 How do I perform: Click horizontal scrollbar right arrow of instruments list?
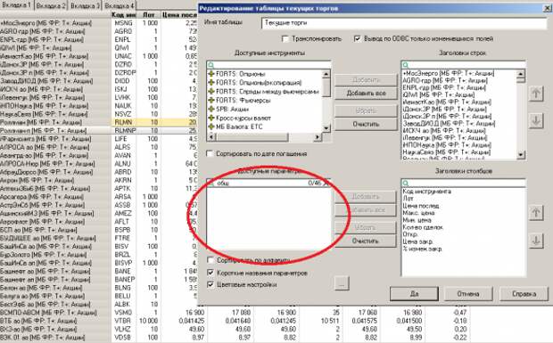pos(318,137)
